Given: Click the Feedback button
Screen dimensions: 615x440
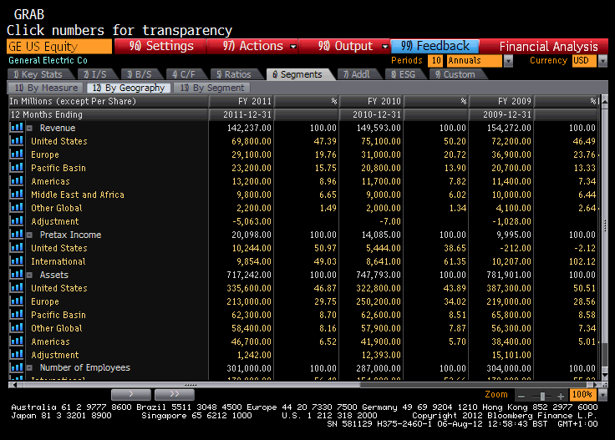Looking at the screenshot, I should (435, 46).
